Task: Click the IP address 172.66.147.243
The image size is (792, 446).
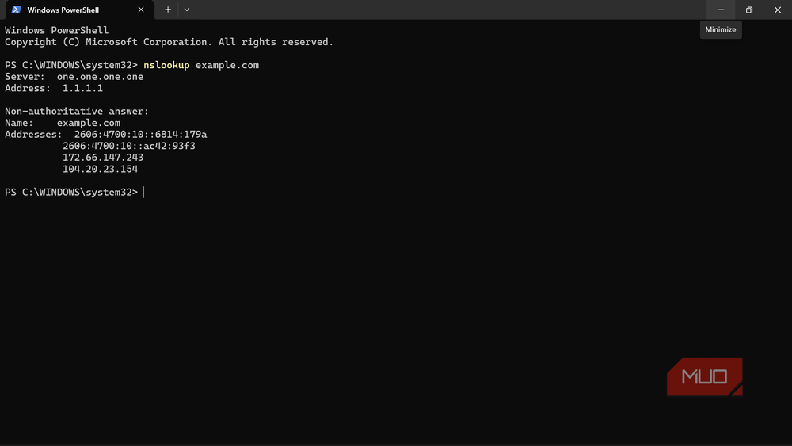Action: [102, 158]
